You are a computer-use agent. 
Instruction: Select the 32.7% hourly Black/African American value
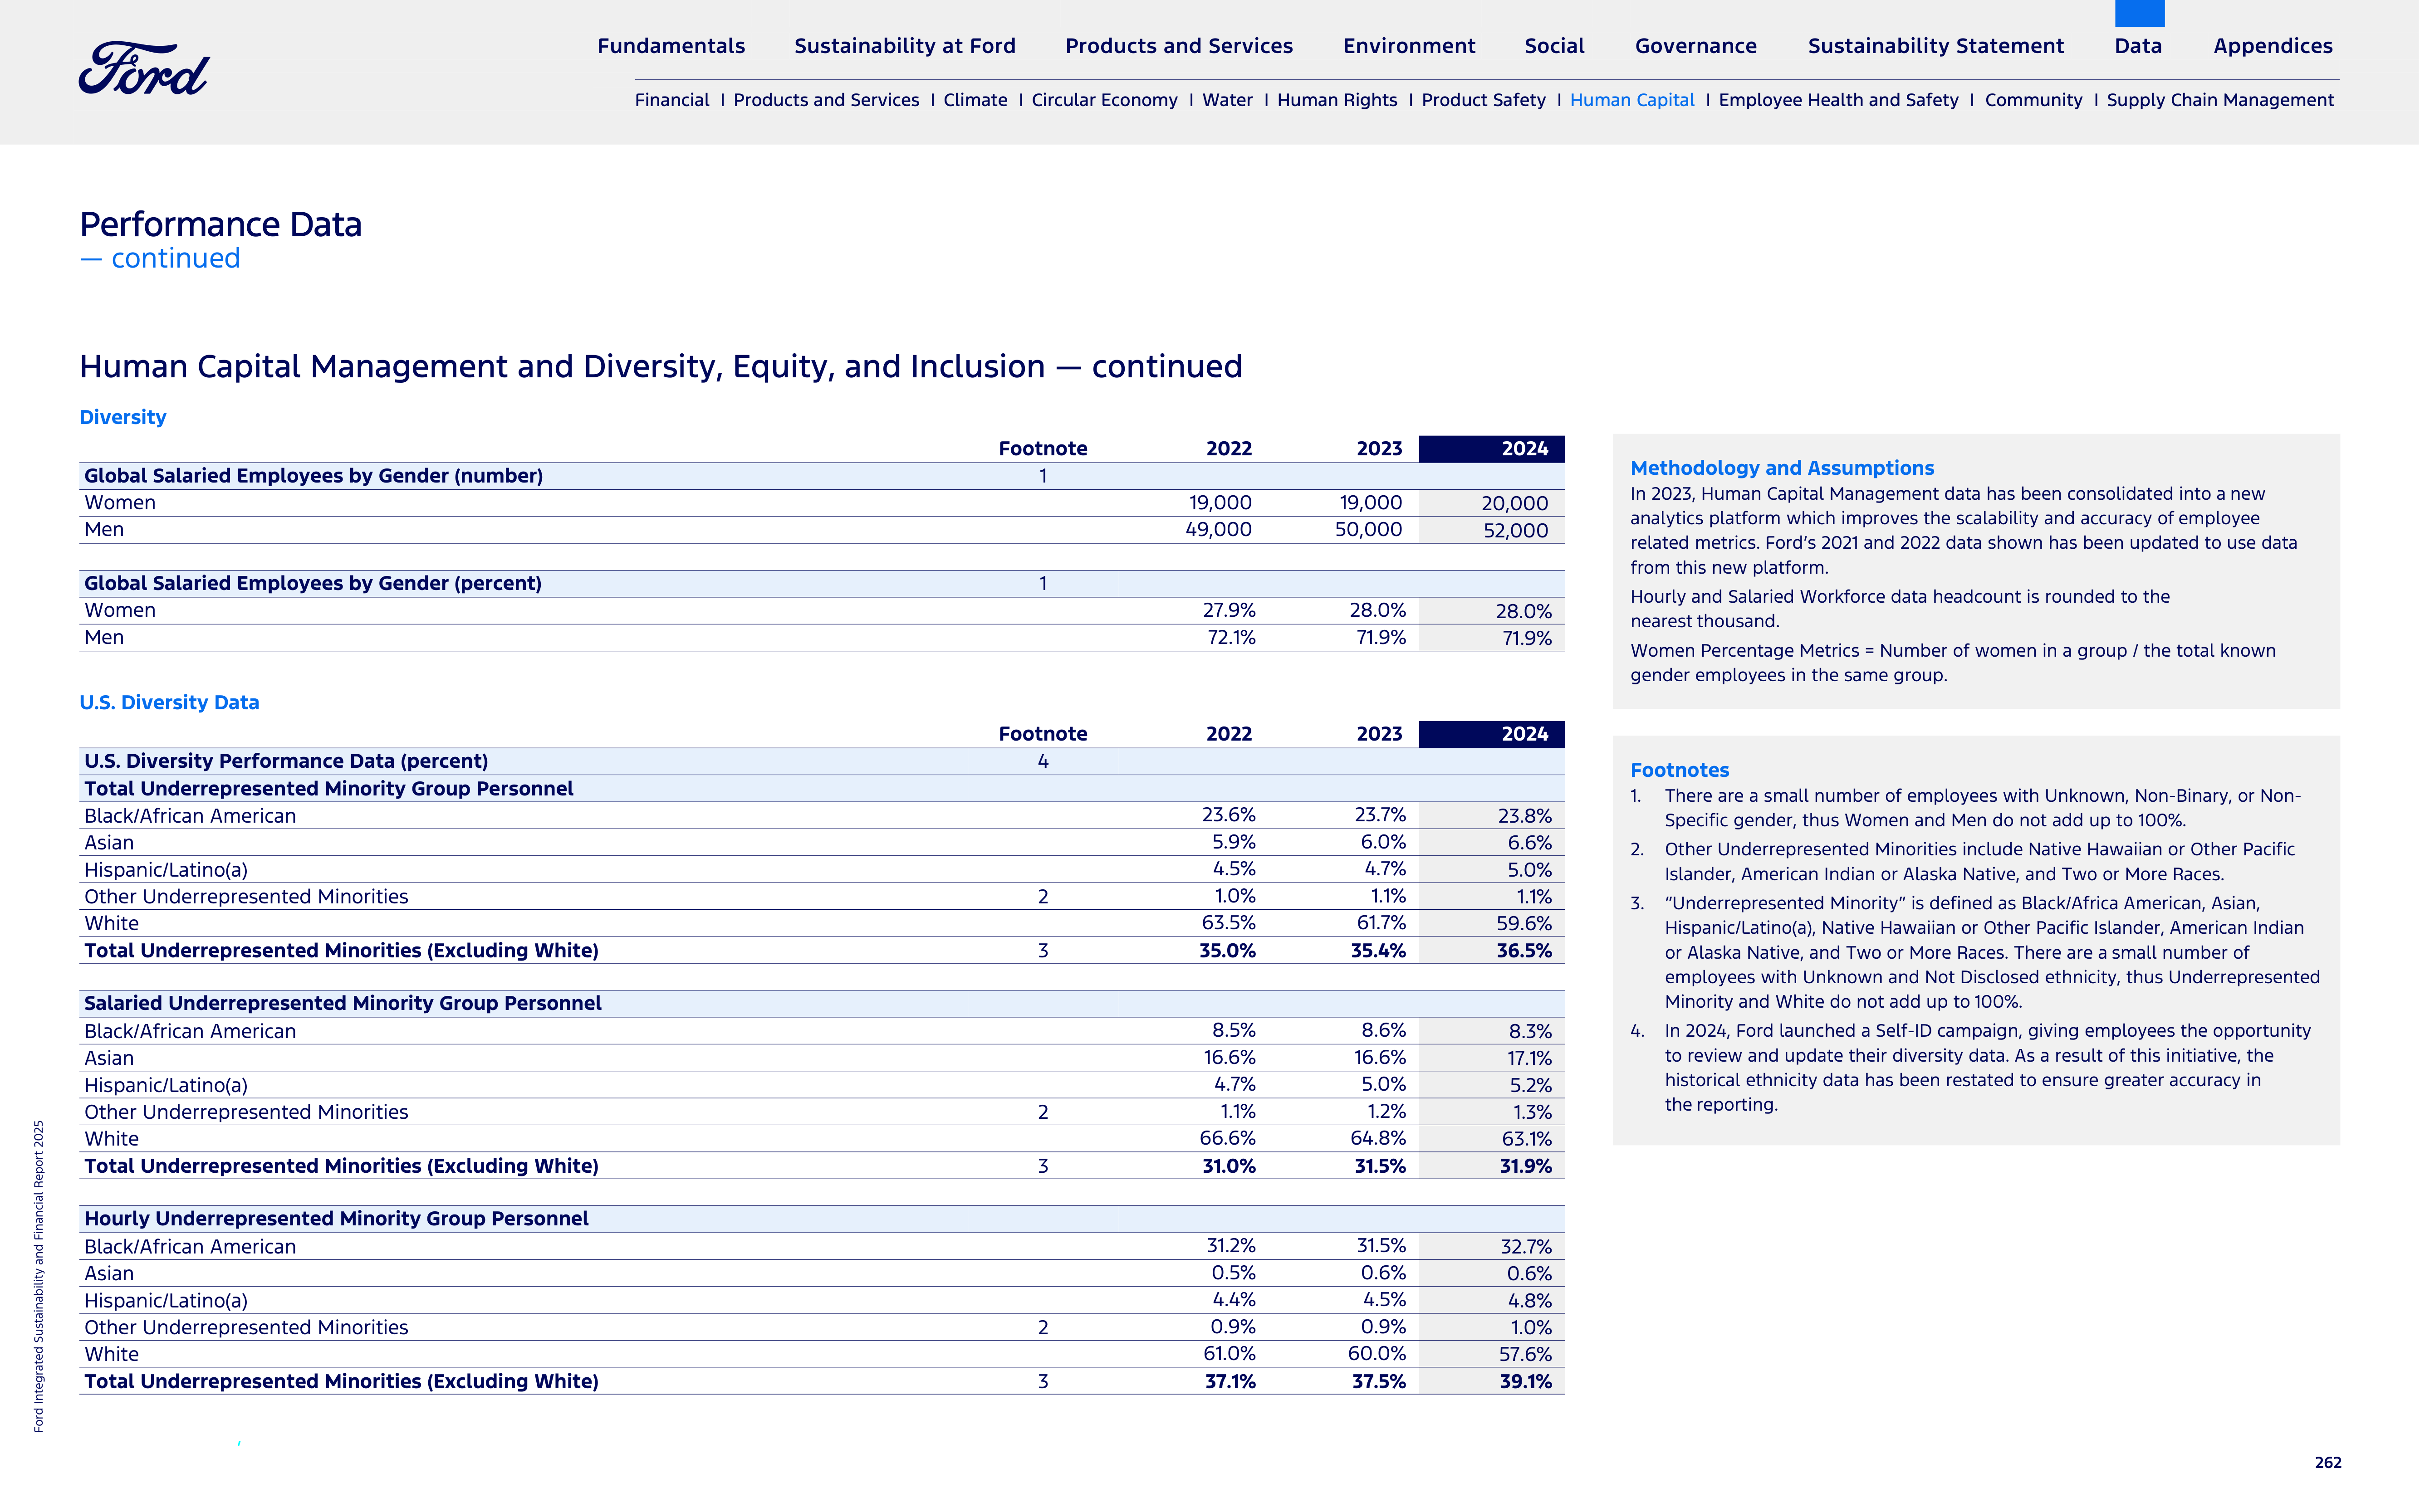1526,1247
